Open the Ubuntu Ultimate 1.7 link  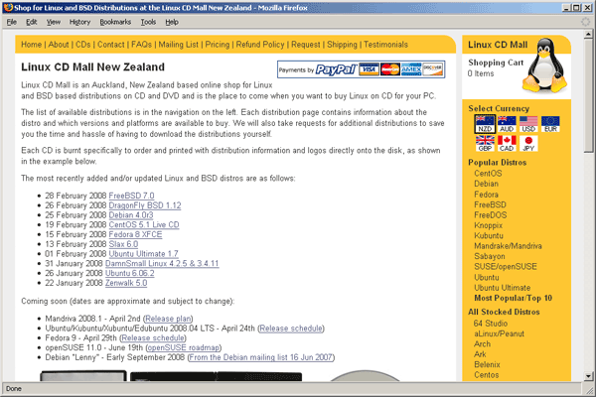click(x=144, y=254)
